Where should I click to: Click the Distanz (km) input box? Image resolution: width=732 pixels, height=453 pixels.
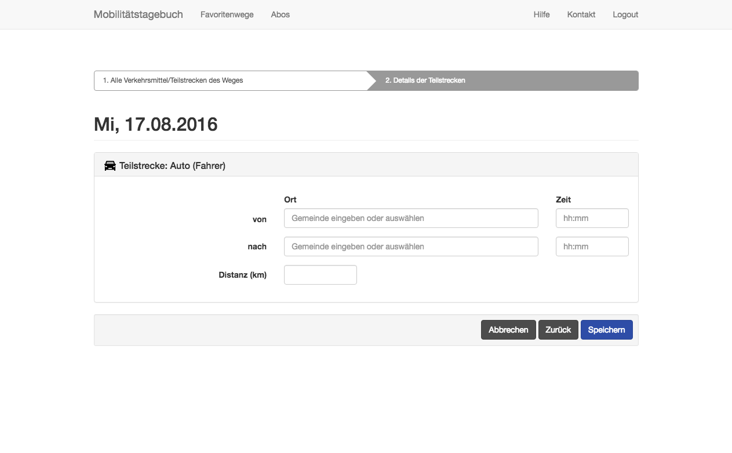pos(320,274)
